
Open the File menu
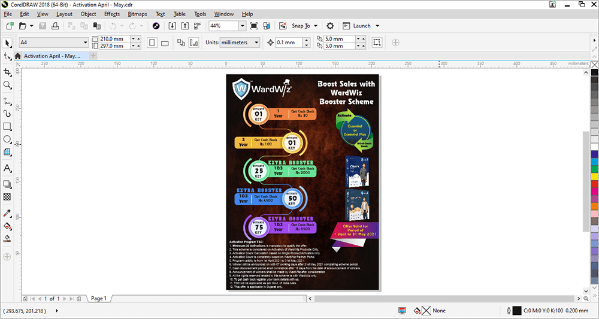point(8,14)
